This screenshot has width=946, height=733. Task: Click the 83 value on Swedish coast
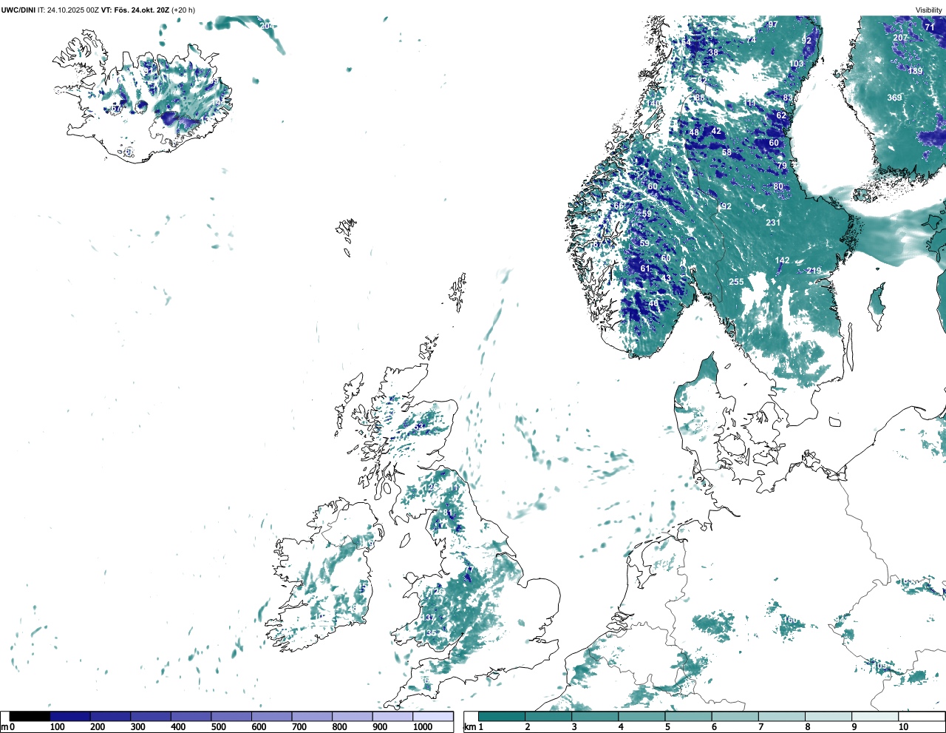click(x=788, y=98)
